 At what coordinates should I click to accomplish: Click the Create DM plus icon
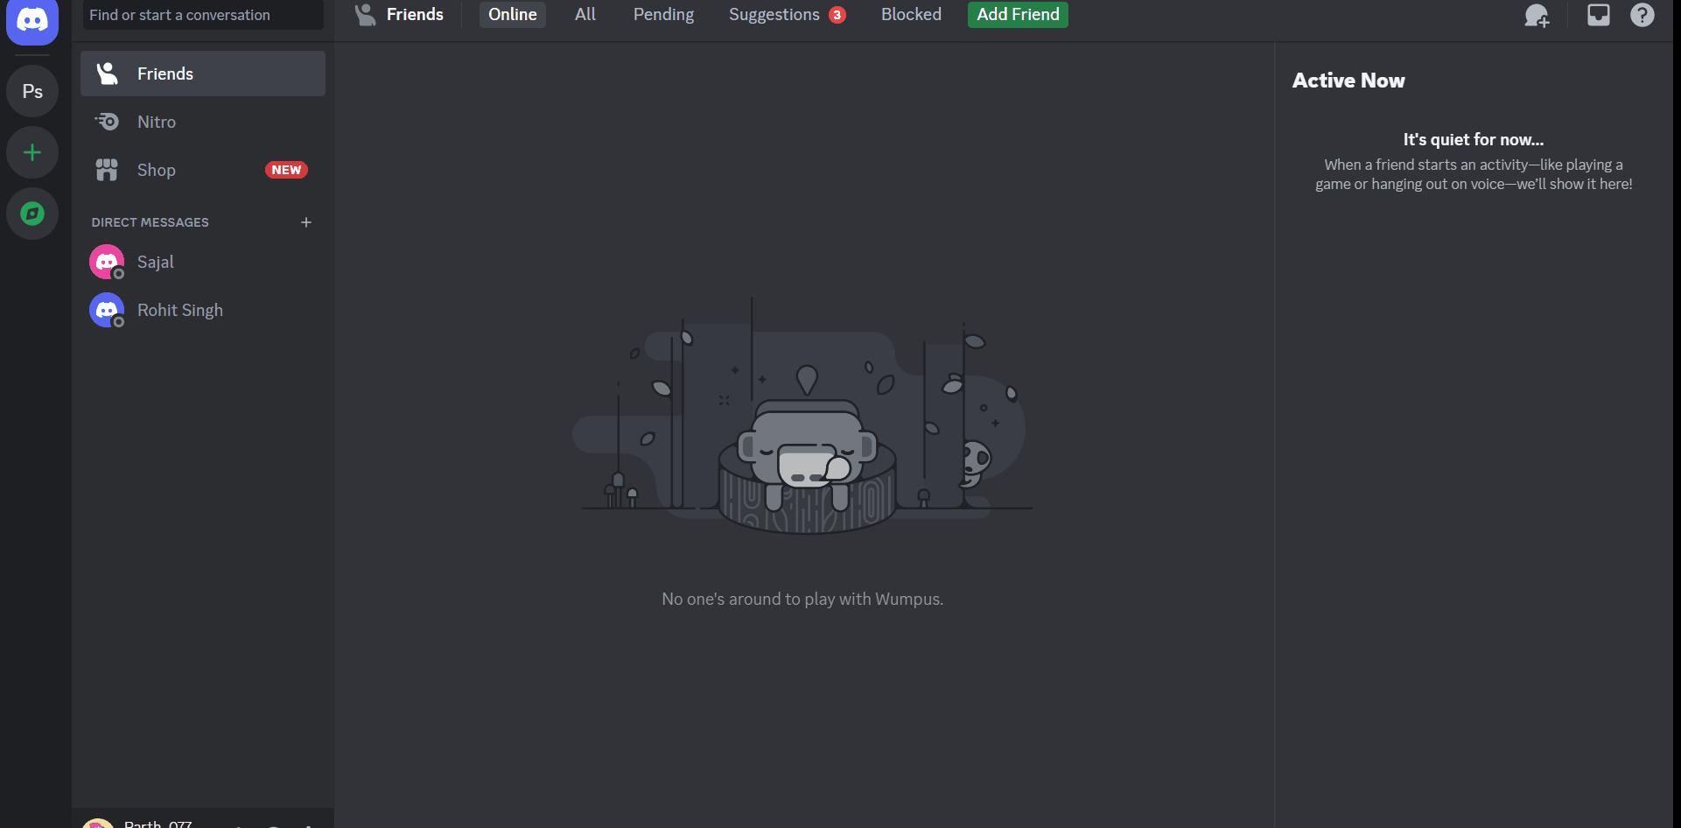click(x=306, y=222)
